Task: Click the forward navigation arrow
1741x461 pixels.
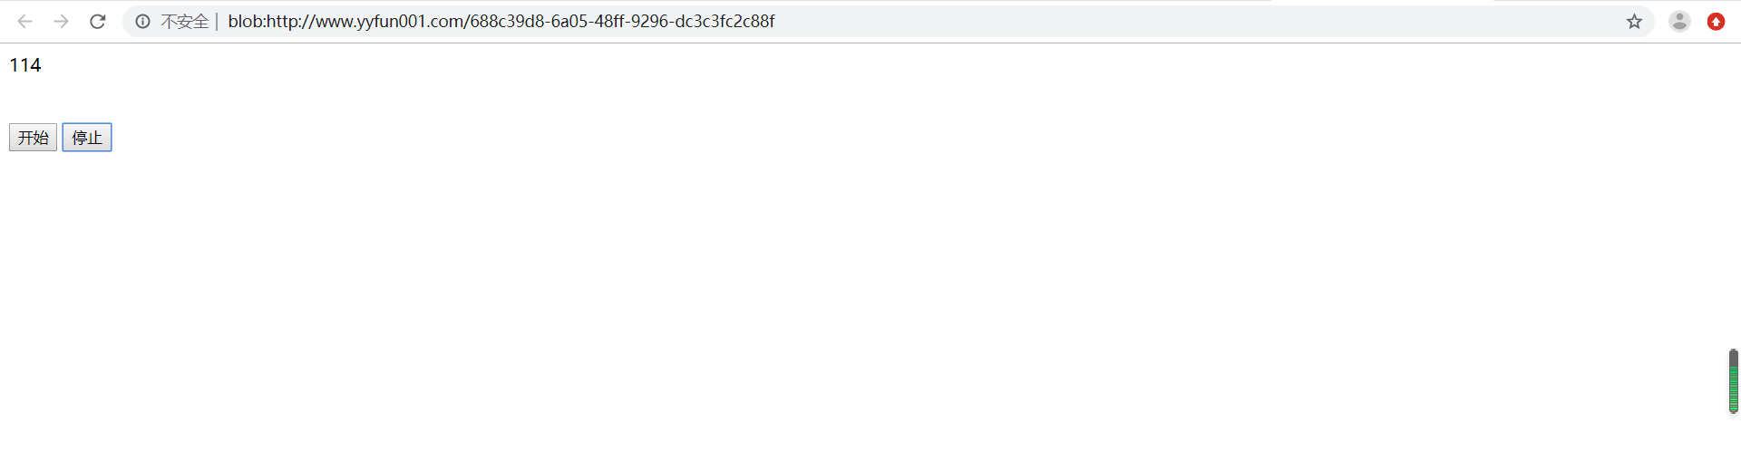Action: coord(62,21)
